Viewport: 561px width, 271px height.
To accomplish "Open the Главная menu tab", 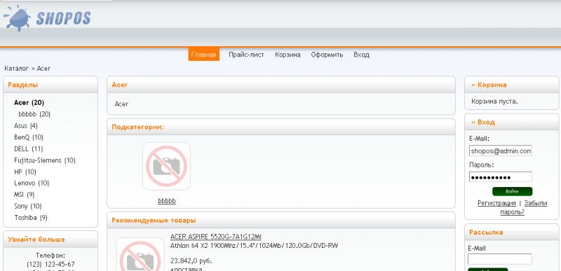I will coord(203,55).
